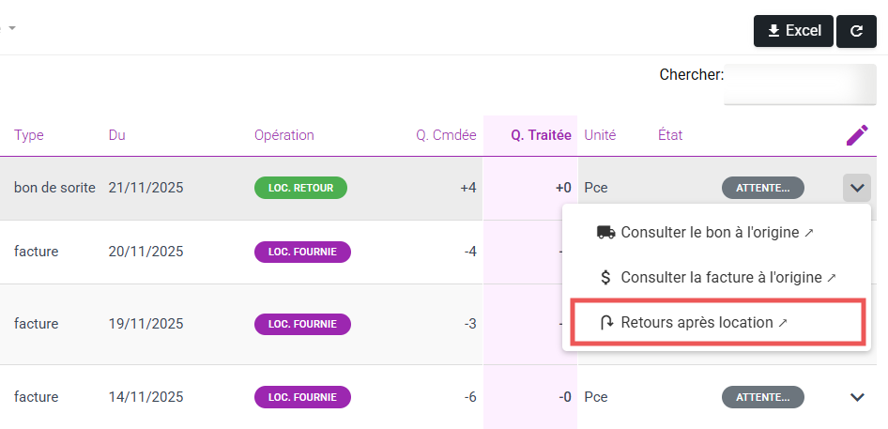Click the return arrow icon
Viewport: 888px width, 429px height.
(605, 322)
